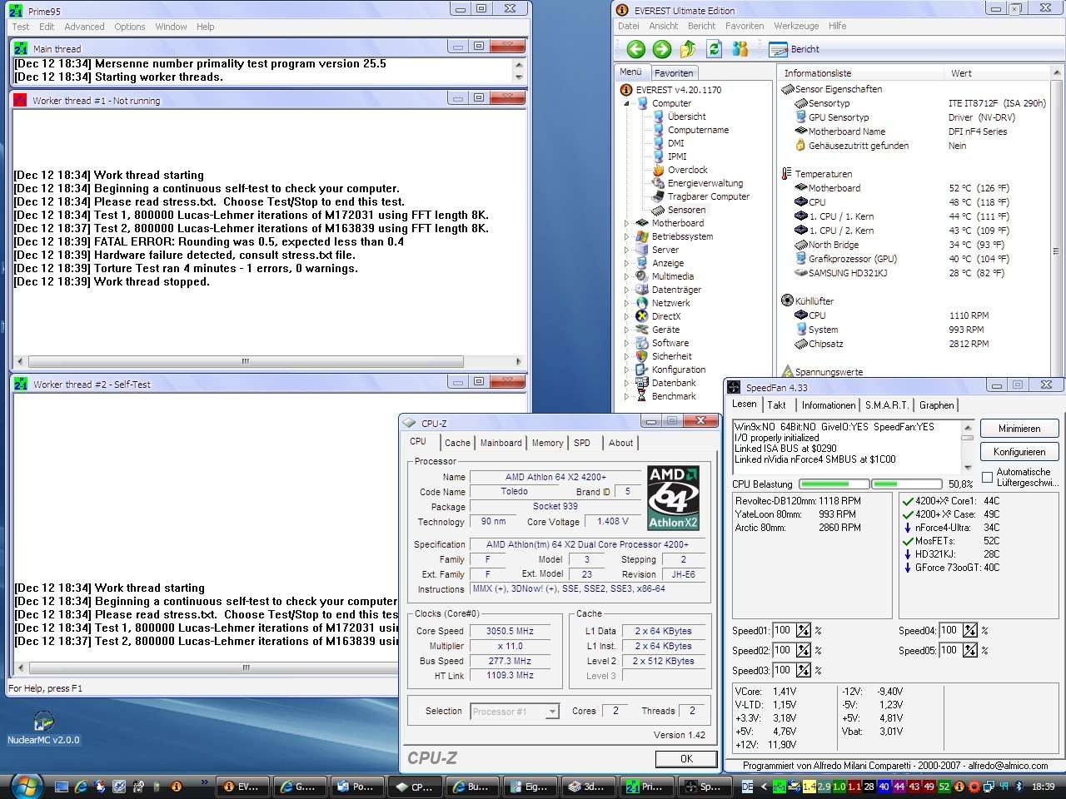Screen dimensions: 1066x799
Task: Click the Minimieren button in SpeedFan
Action: pyautogui.click(x=1019, y=429)
